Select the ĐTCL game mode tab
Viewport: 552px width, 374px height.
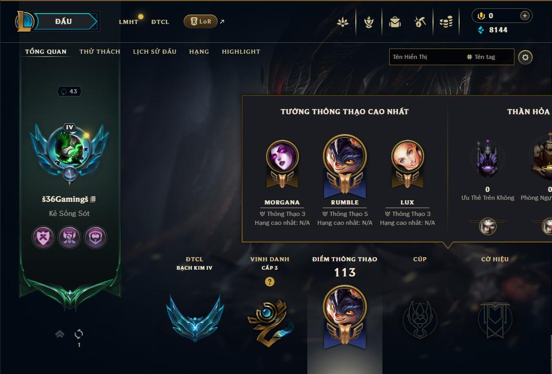(x=160, y=22)
